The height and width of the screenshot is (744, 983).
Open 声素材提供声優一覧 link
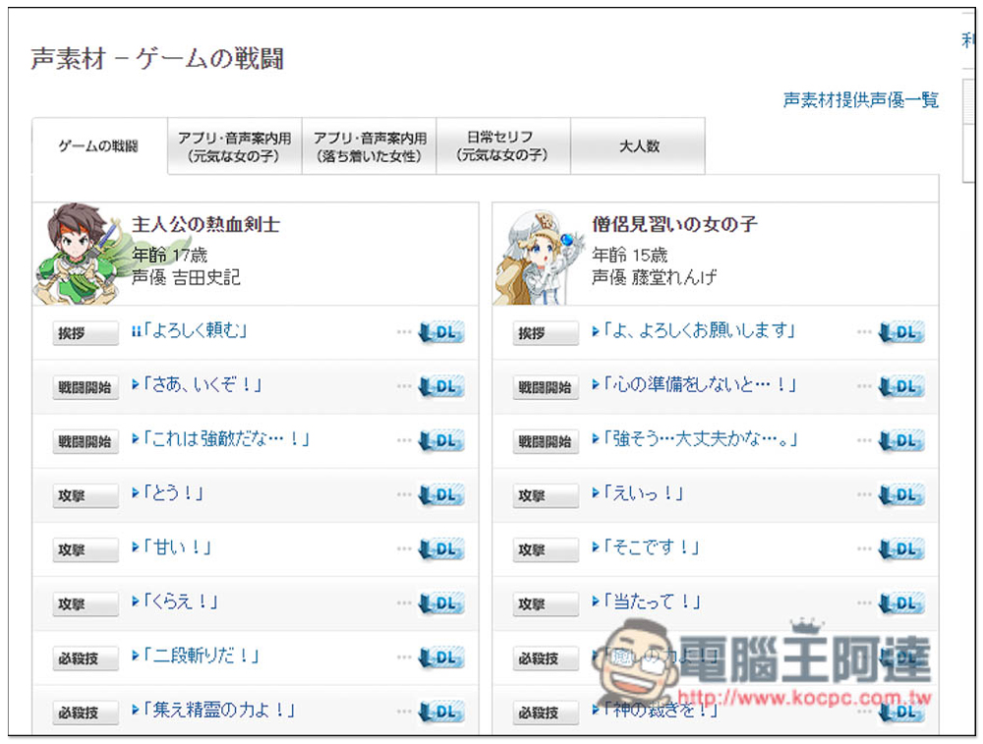point(860,100)
